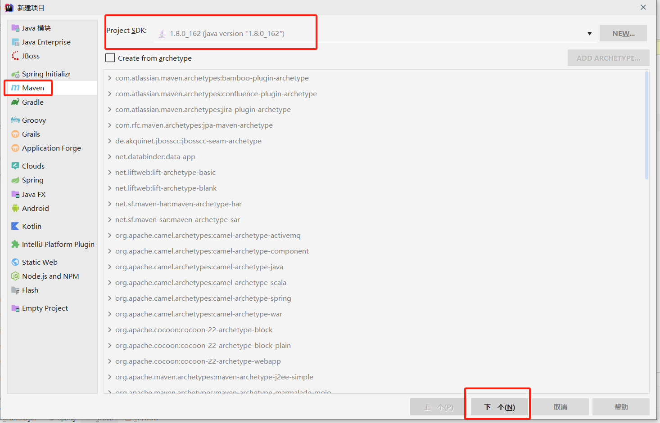Click the Node.js and NPM icon
The width and height of the screenshot is (660, 423).
pos(15,276)
